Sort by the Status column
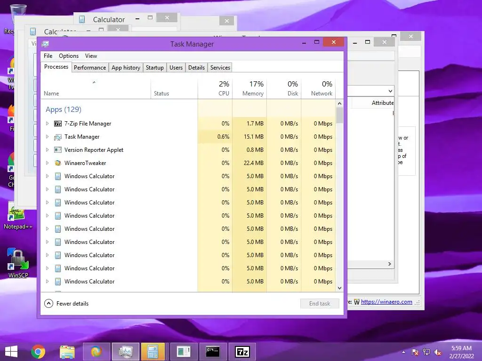The height and width of the screenshot is (361, 482). coord(174,88)
